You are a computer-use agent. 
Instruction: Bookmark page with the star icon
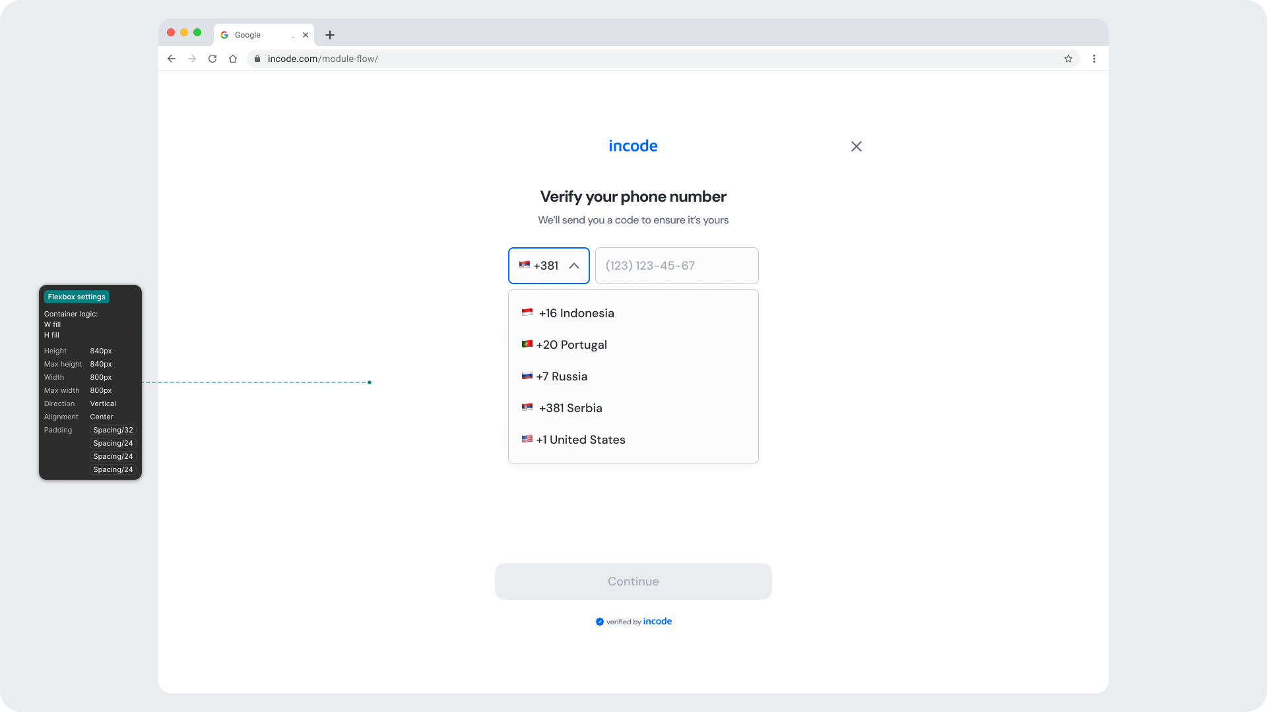[x=1068, y=59]
